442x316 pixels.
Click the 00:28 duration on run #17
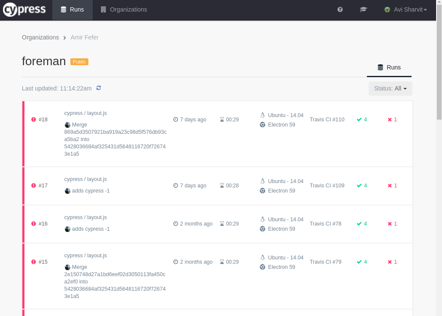coord(232,186)
